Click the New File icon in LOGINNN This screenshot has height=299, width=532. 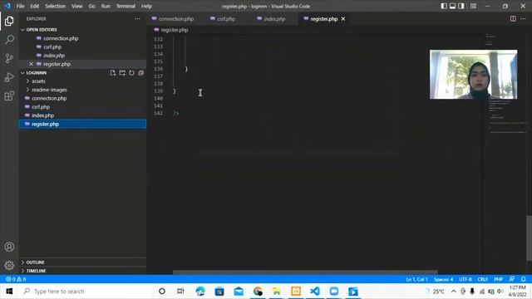pos(113,73)
